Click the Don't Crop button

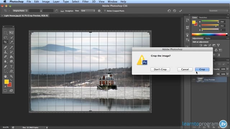point(160,69)
